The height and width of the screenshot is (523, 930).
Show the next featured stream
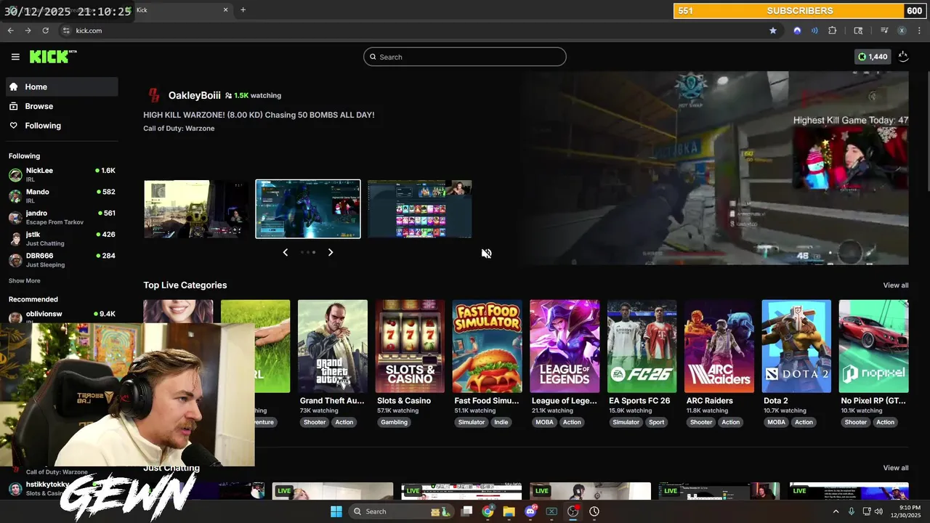click(x=331, y=252)
